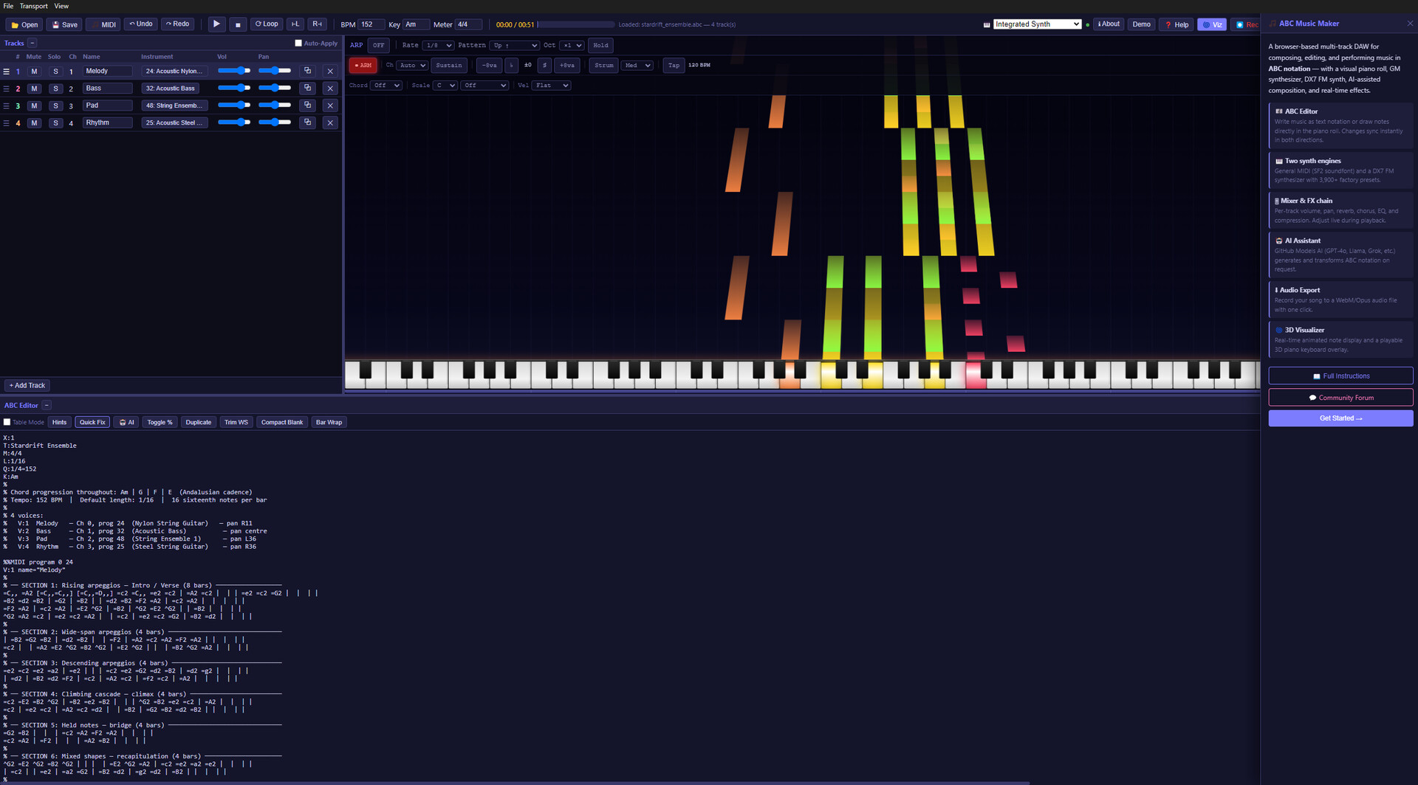Viewport: 1418px width, 785px height.
Task: Undo the last edit
Action: (140, 24)
